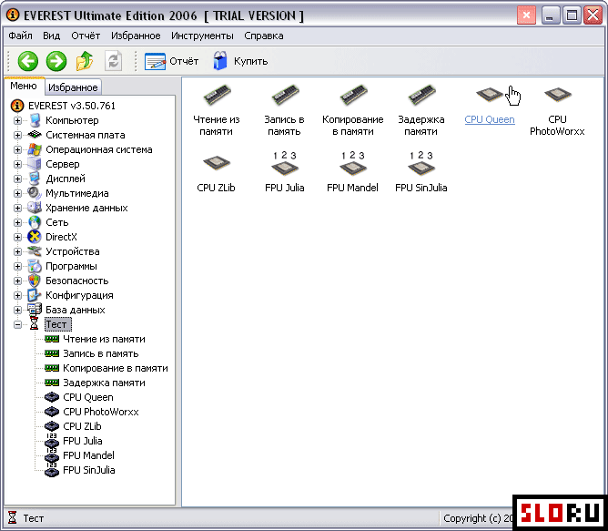This screenshot has height=531, width=608.
Task: Click the Сеть globe icon in tree
Action: (x=35, y=222)
